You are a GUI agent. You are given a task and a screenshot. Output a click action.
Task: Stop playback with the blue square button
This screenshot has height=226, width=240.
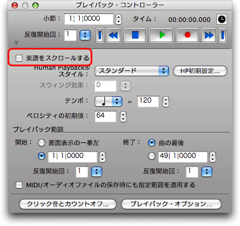pyautogui.click(x=135, y=35)
